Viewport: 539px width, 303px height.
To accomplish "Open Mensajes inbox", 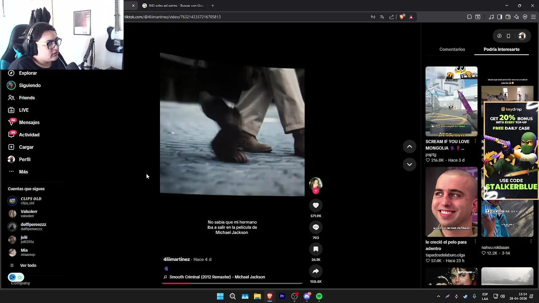I will [x=24, y=122].
